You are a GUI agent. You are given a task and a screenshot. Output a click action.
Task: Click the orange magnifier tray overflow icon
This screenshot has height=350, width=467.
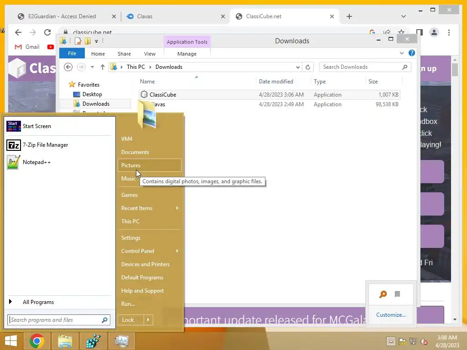[x=383, y=294]
